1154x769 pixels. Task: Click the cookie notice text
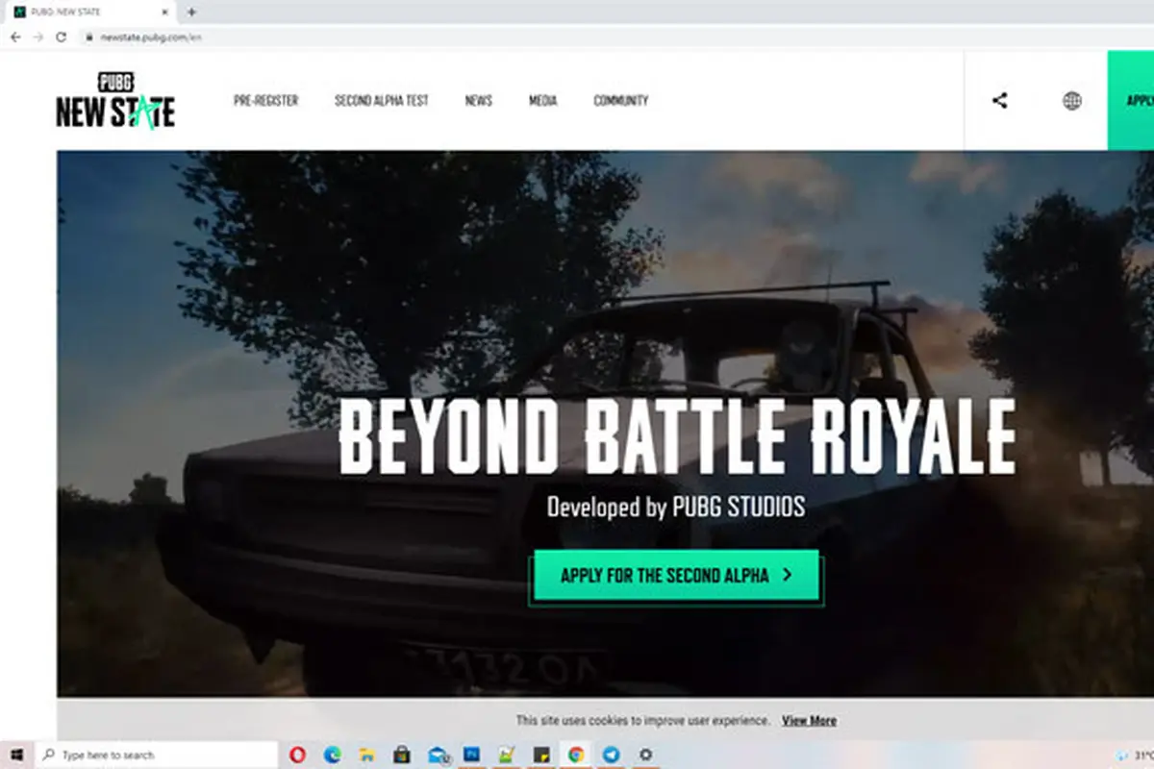642,720
